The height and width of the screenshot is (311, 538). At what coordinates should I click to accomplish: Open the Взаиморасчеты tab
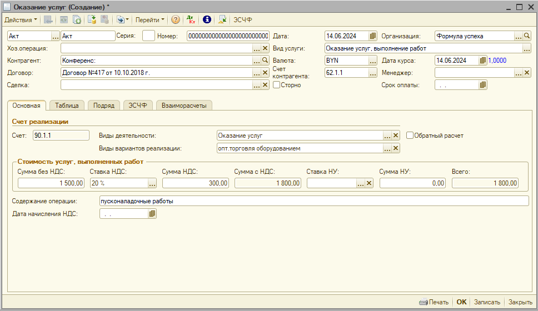184,105
